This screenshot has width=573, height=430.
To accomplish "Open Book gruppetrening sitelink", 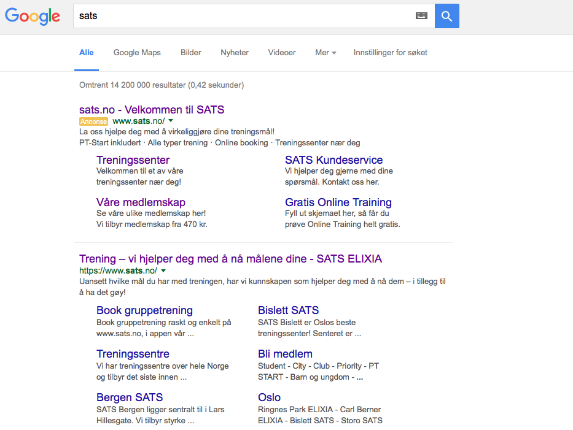I will [144, 310].
